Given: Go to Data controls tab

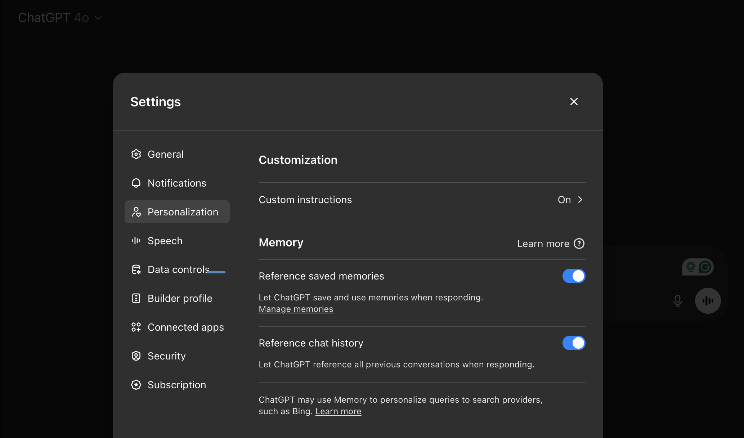Looking at the screenshot, I should (x=177, y=269).
